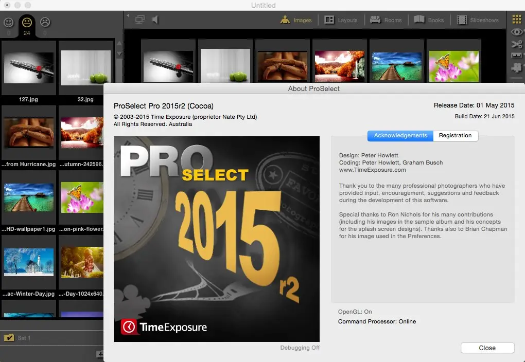Click the ProSelect Pro 2015r2 (Cocoa) heading
Viewport: 525px width, 362px height.
coord(163,106)
